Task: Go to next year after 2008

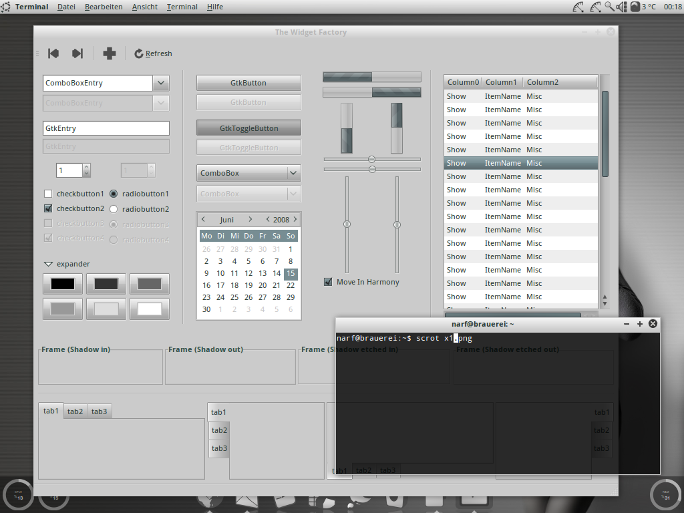Action: click(x=295, y=219)
